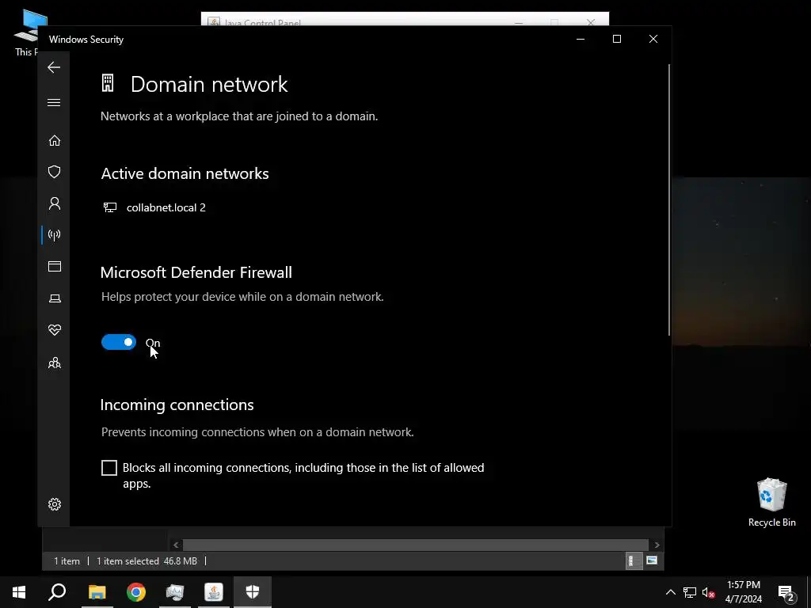
Task: Click File Explorer scroll right arrow
Action: point(657,545)
